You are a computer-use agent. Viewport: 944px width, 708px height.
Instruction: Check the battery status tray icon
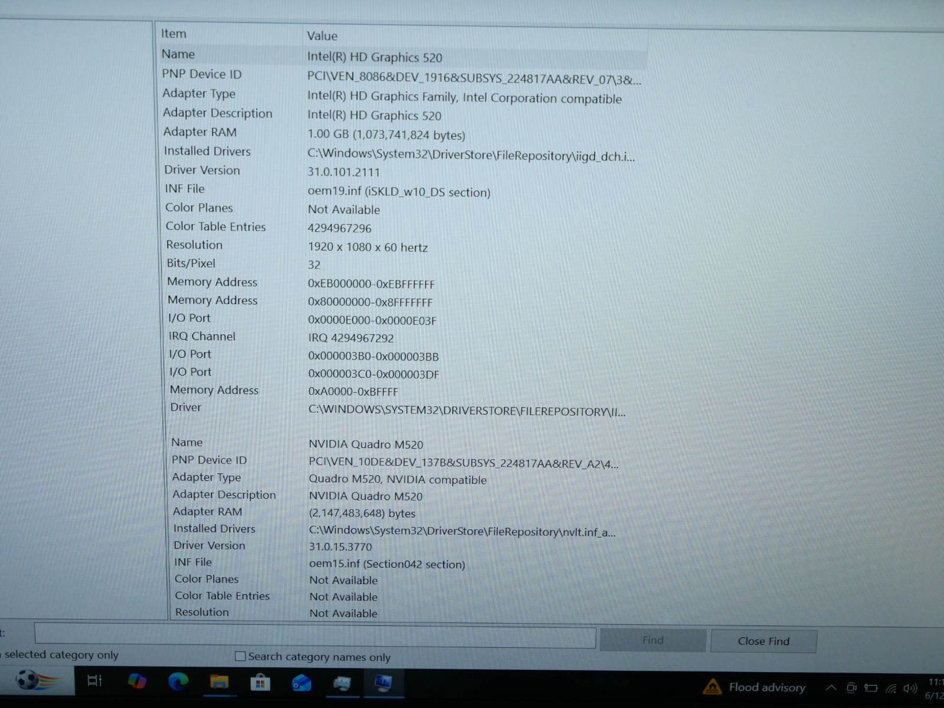click(871, 688)
